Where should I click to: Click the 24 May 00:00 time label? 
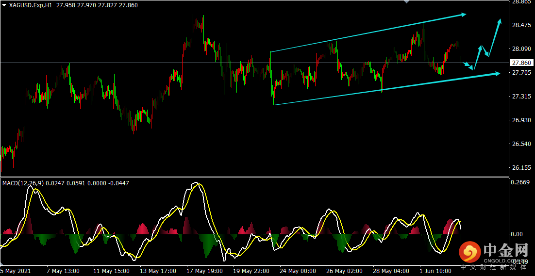[298, 271]
